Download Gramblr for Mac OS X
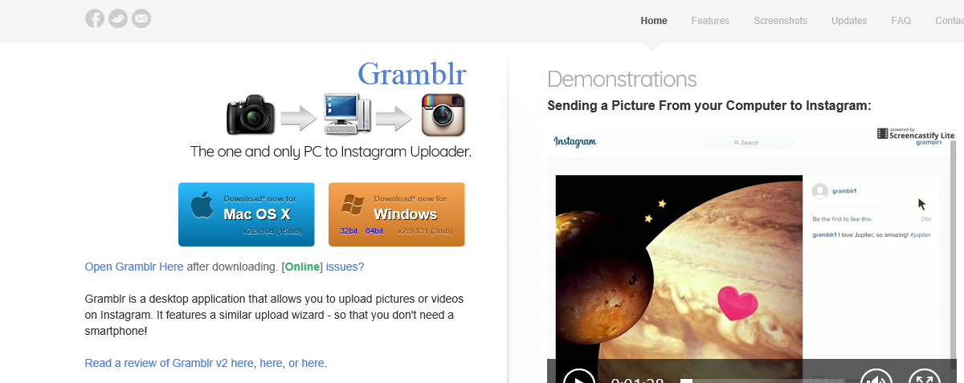 point(247,214)
